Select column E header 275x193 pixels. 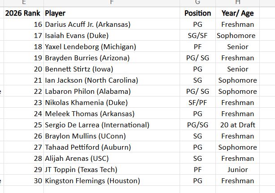pos(24,3)
